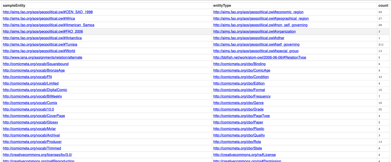Follow the geographical_region type link
The width and height of the screenshot is (391, 162).
click(x=261, y=19)
